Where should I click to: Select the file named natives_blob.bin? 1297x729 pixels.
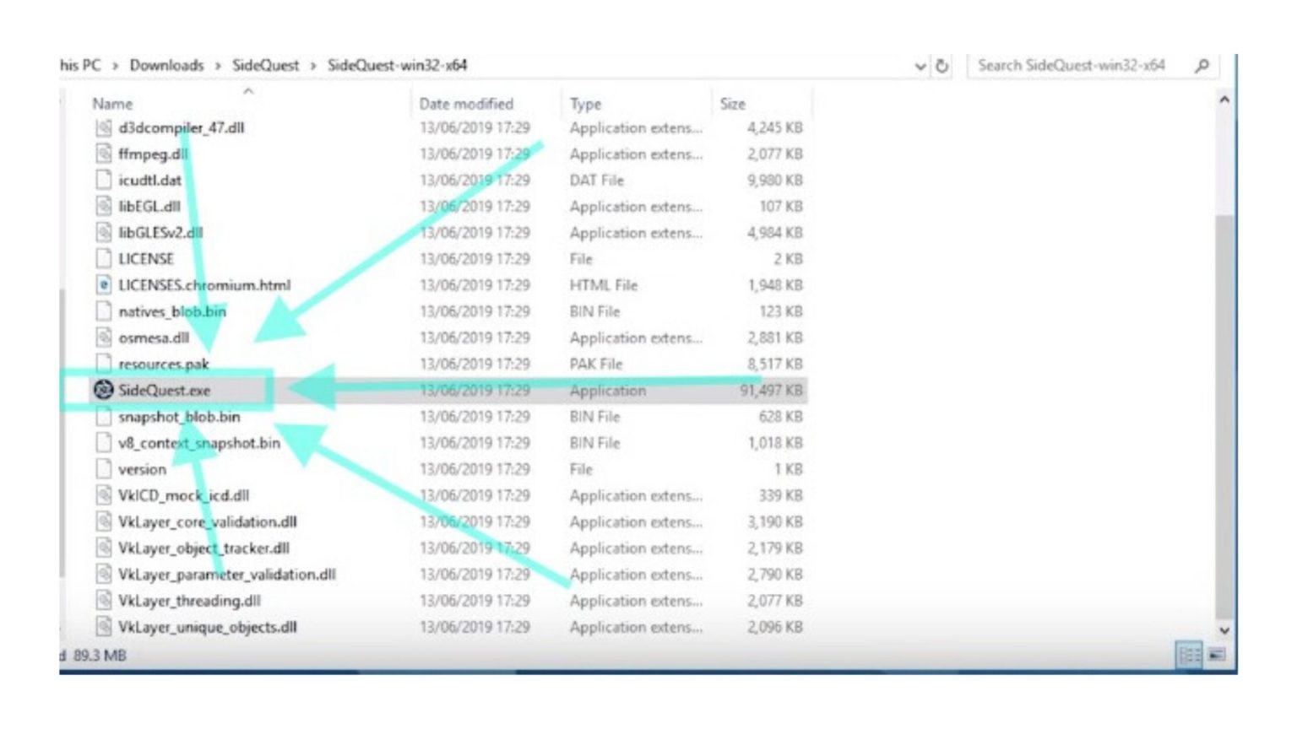pos(172,311)
